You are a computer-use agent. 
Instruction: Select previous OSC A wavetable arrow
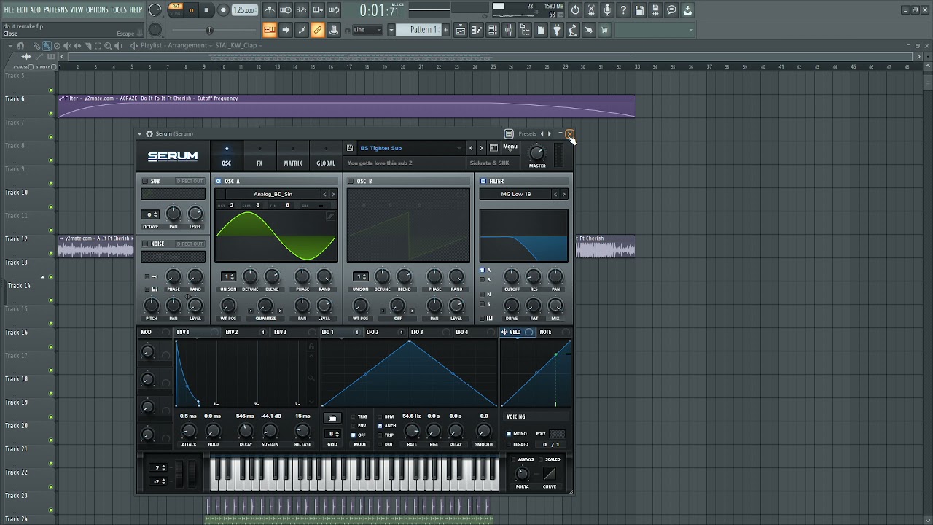pos(325,194)
